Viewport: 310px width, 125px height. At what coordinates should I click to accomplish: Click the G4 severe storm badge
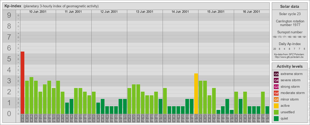(x=276, y=80)
